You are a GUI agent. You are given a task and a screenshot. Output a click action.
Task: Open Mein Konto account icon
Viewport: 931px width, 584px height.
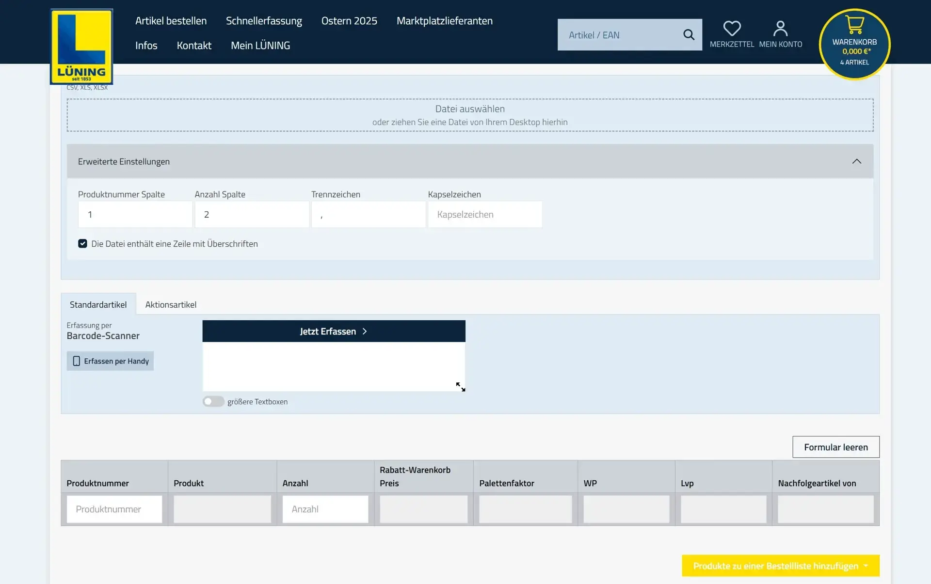780,28
